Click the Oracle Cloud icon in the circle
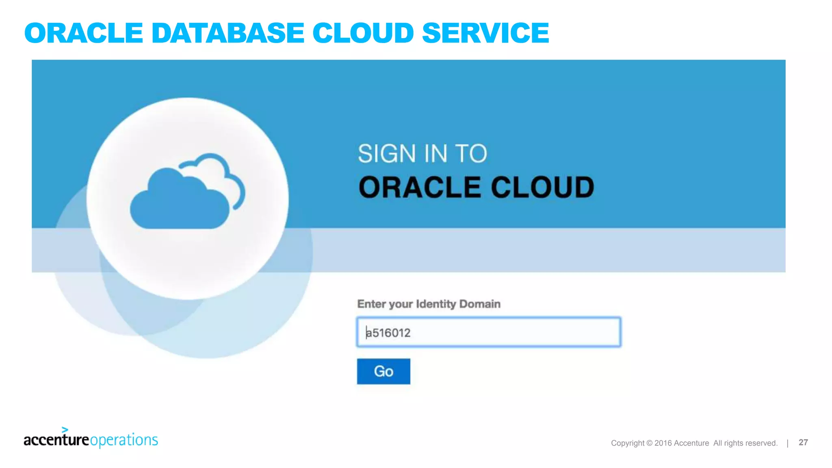 [x=187, y=191]
